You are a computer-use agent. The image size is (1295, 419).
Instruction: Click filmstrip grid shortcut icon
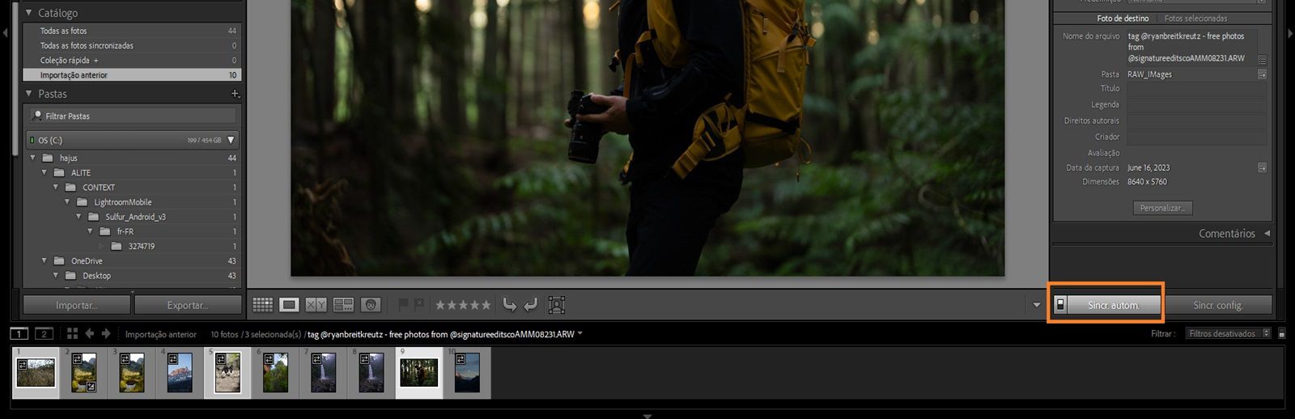pos(72,333)
